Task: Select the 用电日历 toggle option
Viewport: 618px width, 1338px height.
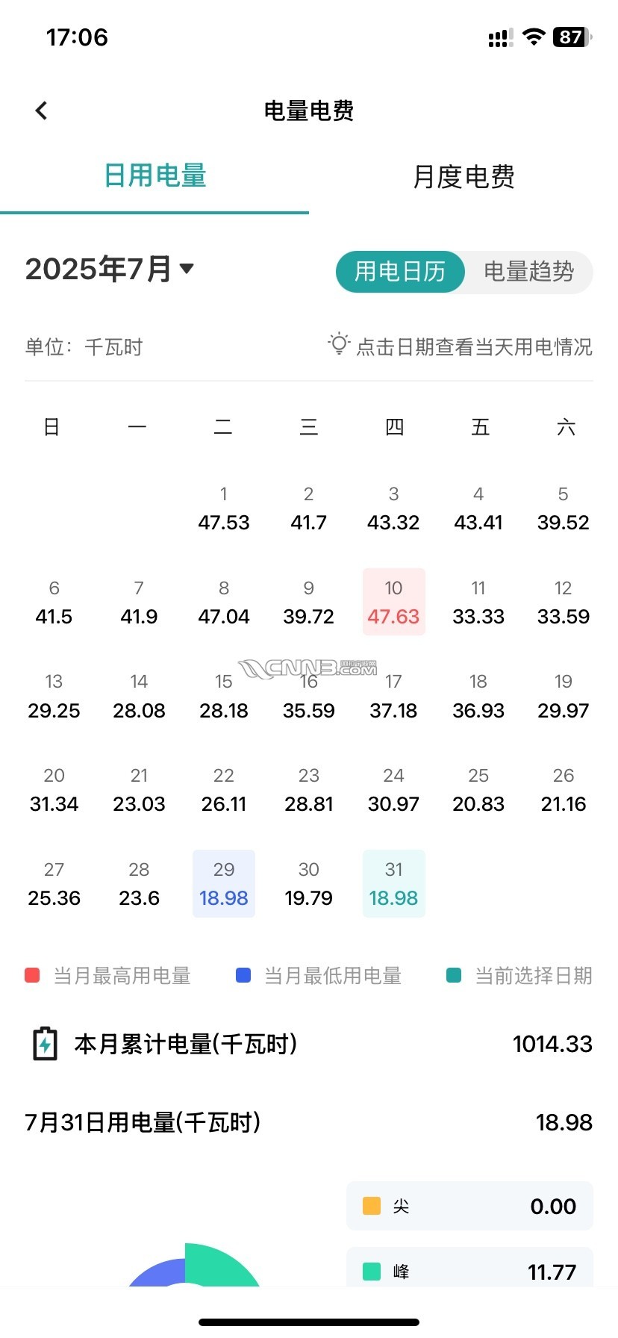Action: pyautogui.click(x=400, y=271)
